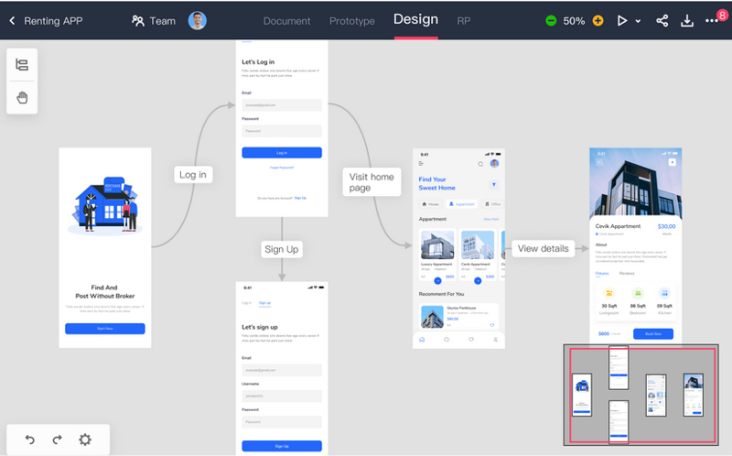Open the Team members icon
732x456 pixels.
[x=138, y=20]
